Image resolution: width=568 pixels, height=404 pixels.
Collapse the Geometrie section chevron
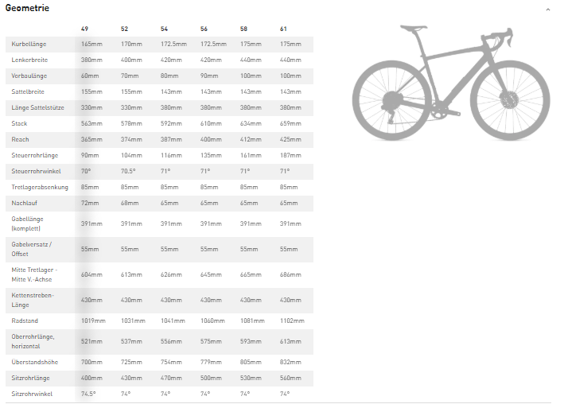tap(548, 10)
